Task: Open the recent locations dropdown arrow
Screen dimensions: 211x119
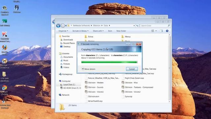Action: 66,26
